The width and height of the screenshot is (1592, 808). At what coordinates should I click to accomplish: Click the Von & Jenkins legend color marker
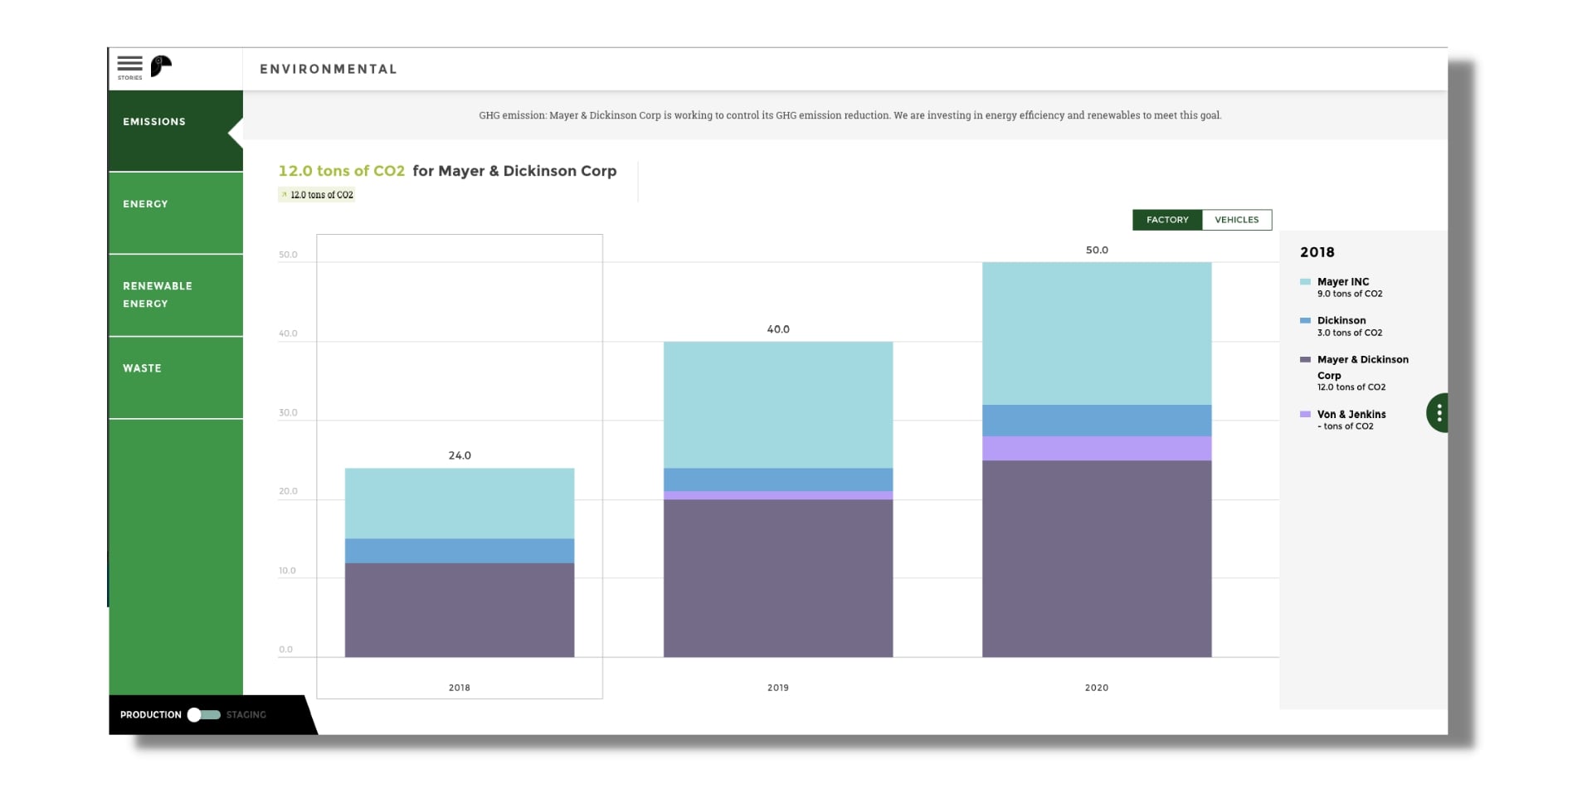click(1307, 415)
